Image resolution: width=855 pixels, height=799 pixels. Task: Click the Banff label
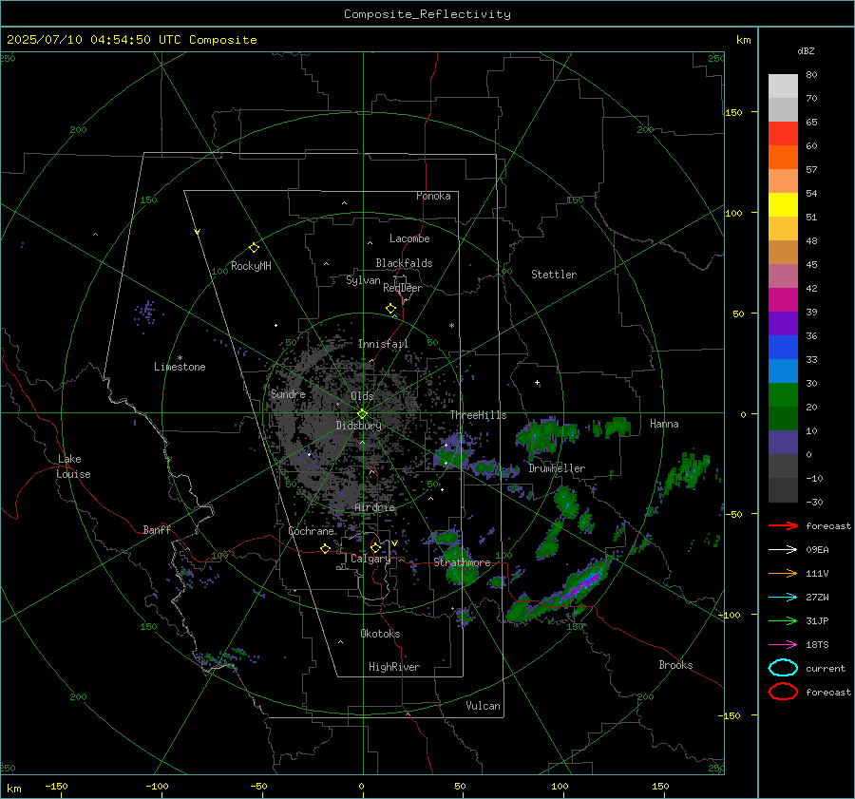tap(157, 529)
